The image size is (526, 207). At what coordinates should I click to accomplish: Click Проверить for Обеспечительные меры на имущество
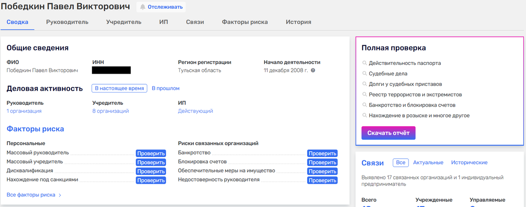[322, 171]
